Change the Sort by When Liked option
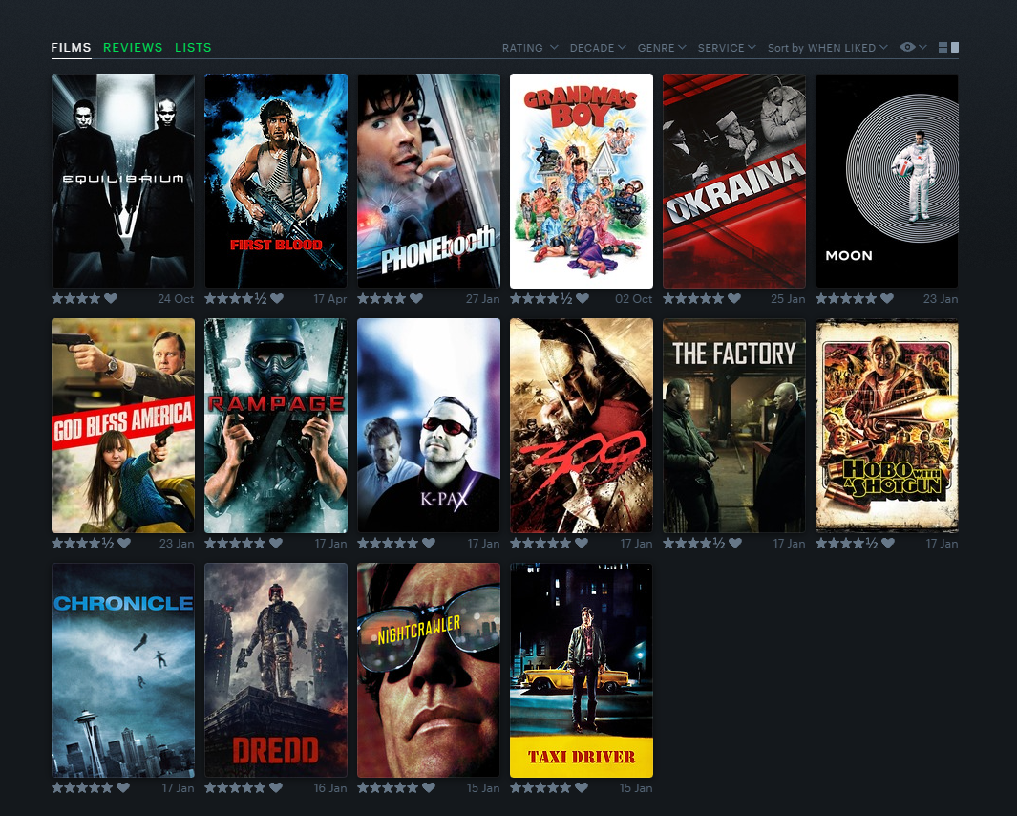The width and height of the screenshot is (1017, 816). tap(827, 48)
